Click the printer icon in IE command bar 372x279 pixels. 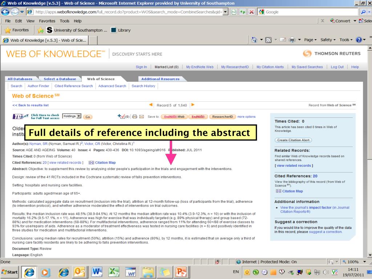click(292, 40)
